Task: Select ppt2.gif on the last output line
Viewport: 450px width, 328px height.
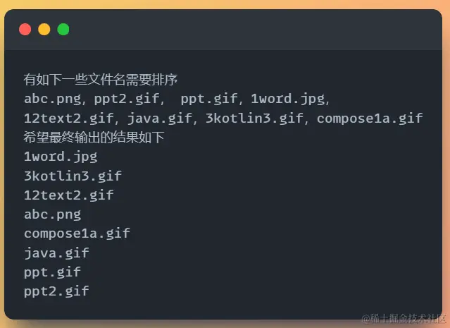Action: click(56, 290)
